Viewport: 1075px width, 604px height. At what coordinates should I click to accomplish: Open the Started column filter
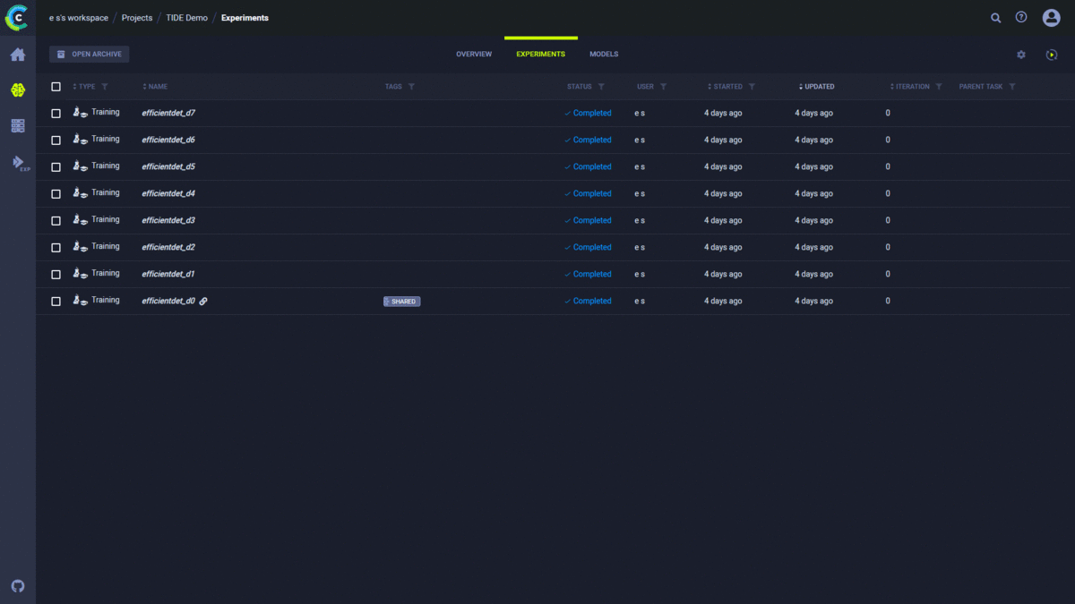pos(752,87)
